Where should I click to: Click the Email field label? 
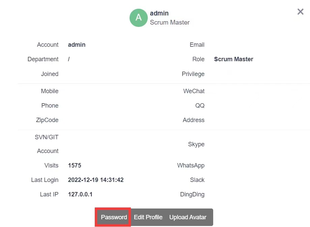(197, 45)
